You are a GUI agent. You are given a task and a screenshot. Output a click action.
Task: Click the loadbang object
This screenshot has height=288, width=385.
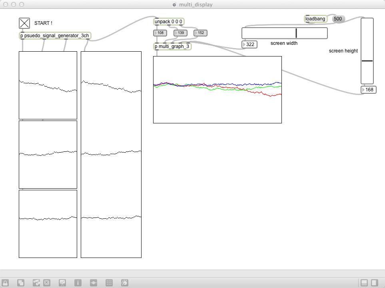[x=315, y=19]
